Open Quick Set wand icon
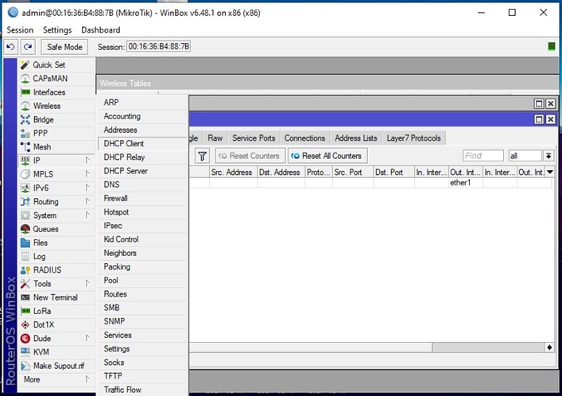Screen dimensions: 562x396 point(25,65)
